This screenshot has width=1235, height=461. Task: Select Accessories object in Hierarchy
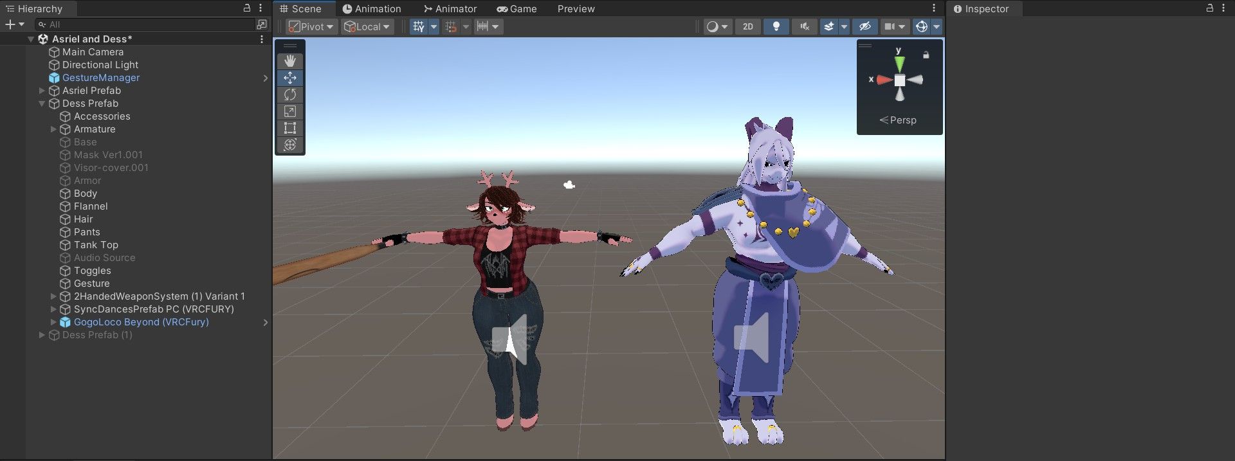point(102,116)
